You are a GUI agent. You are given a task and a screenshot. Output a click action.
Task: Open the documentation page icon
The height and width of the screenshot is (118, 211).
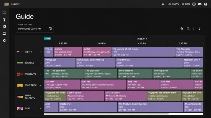(206, 4)
